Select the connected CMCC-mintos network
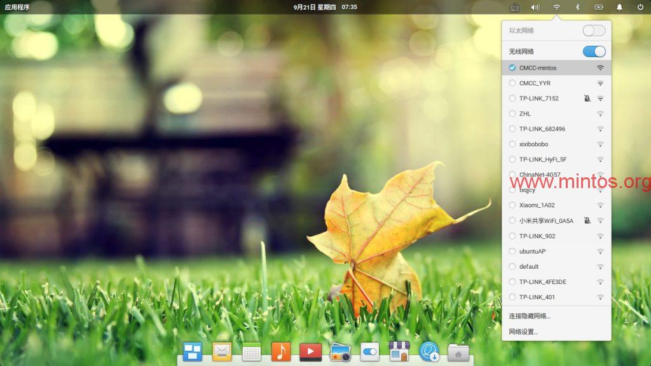This screenshot has width=651, height=366. tap(556, 67)
